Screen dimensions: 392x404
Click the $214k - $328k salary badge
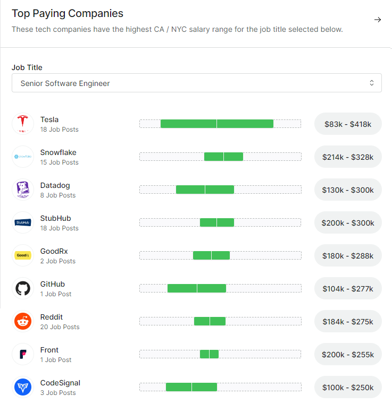click(348, 157)
